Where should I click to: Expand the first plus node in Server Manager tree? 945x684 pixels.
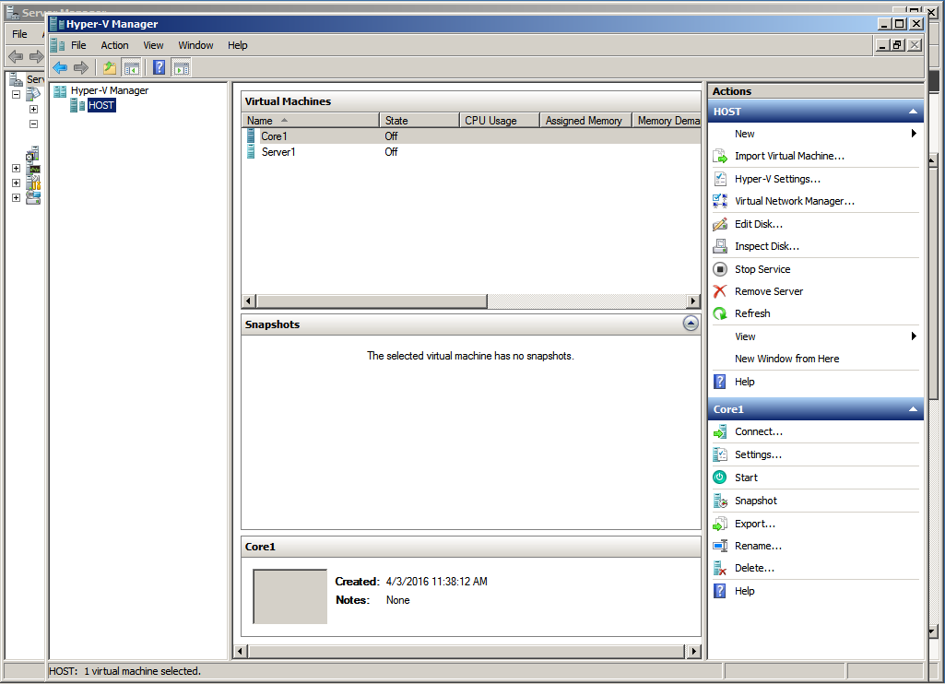(x=34, y=109)
